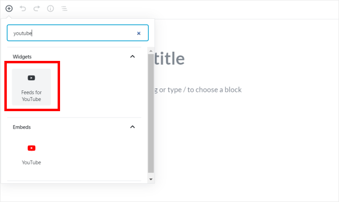Collapse the Widgets section chevron

pyautogui.click(x=133, y=57)
